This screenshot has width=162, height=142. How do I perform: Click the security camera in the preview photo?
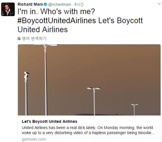[x=26, y=75]
